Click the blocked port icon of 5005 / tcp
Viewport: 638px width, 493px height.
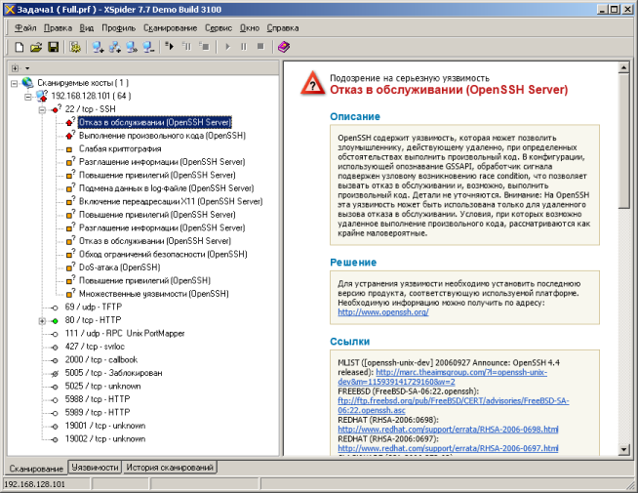coord(55,374)
